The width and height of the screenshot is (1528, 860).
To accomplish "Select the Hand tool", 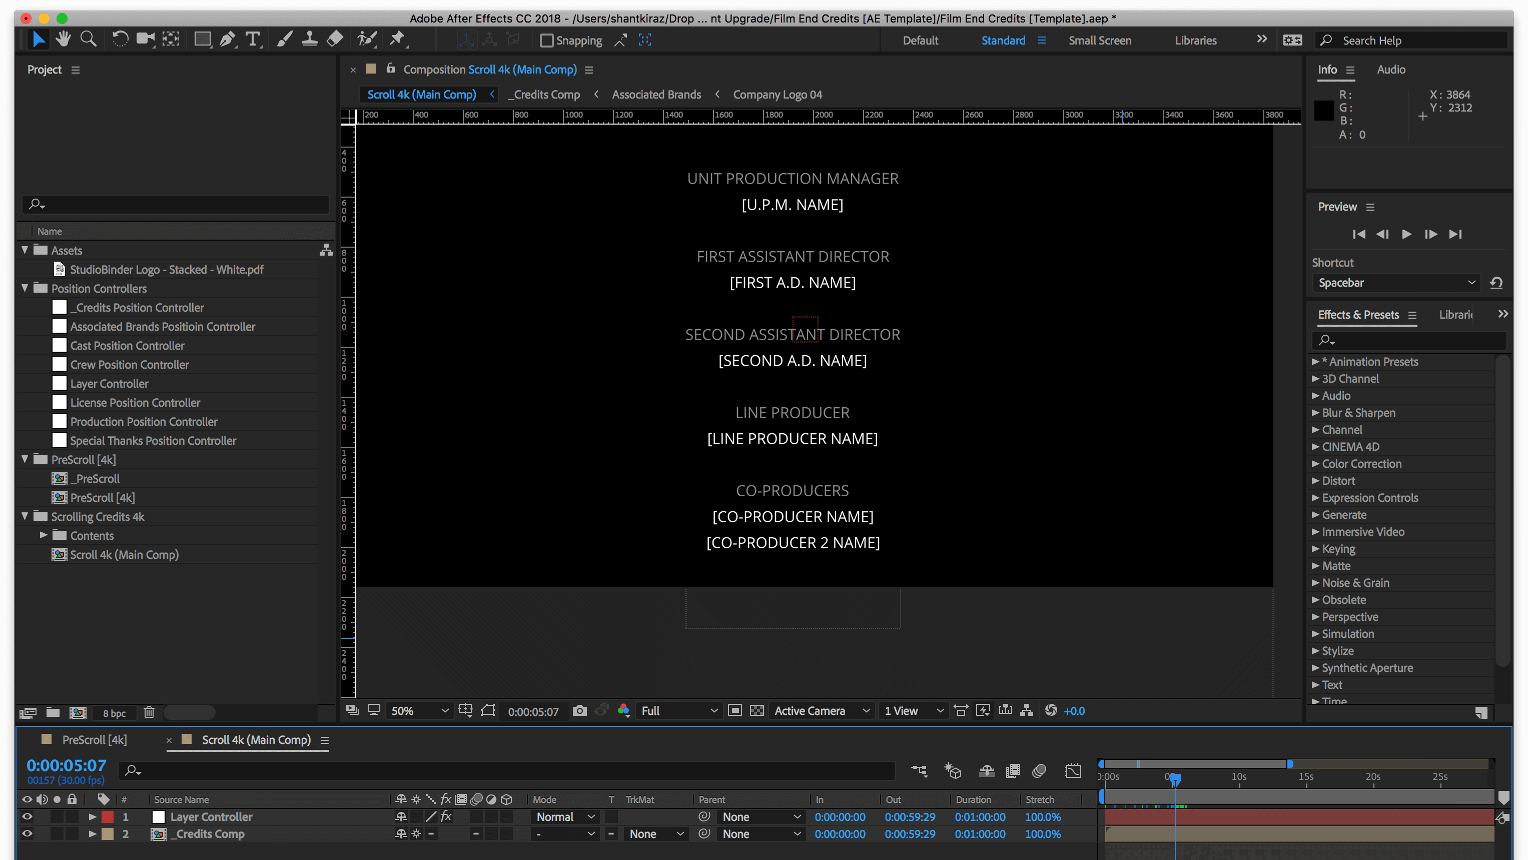I will (x=63, y=40).
